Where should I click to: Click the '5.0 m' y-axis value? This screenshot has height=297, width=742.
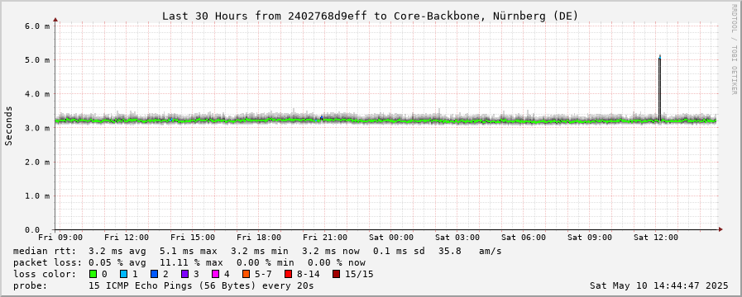click(37, 60)
